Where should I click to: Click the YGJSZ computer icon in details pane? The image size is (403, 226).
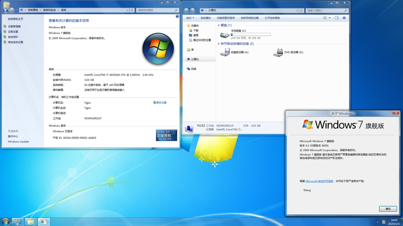point(189,128)
